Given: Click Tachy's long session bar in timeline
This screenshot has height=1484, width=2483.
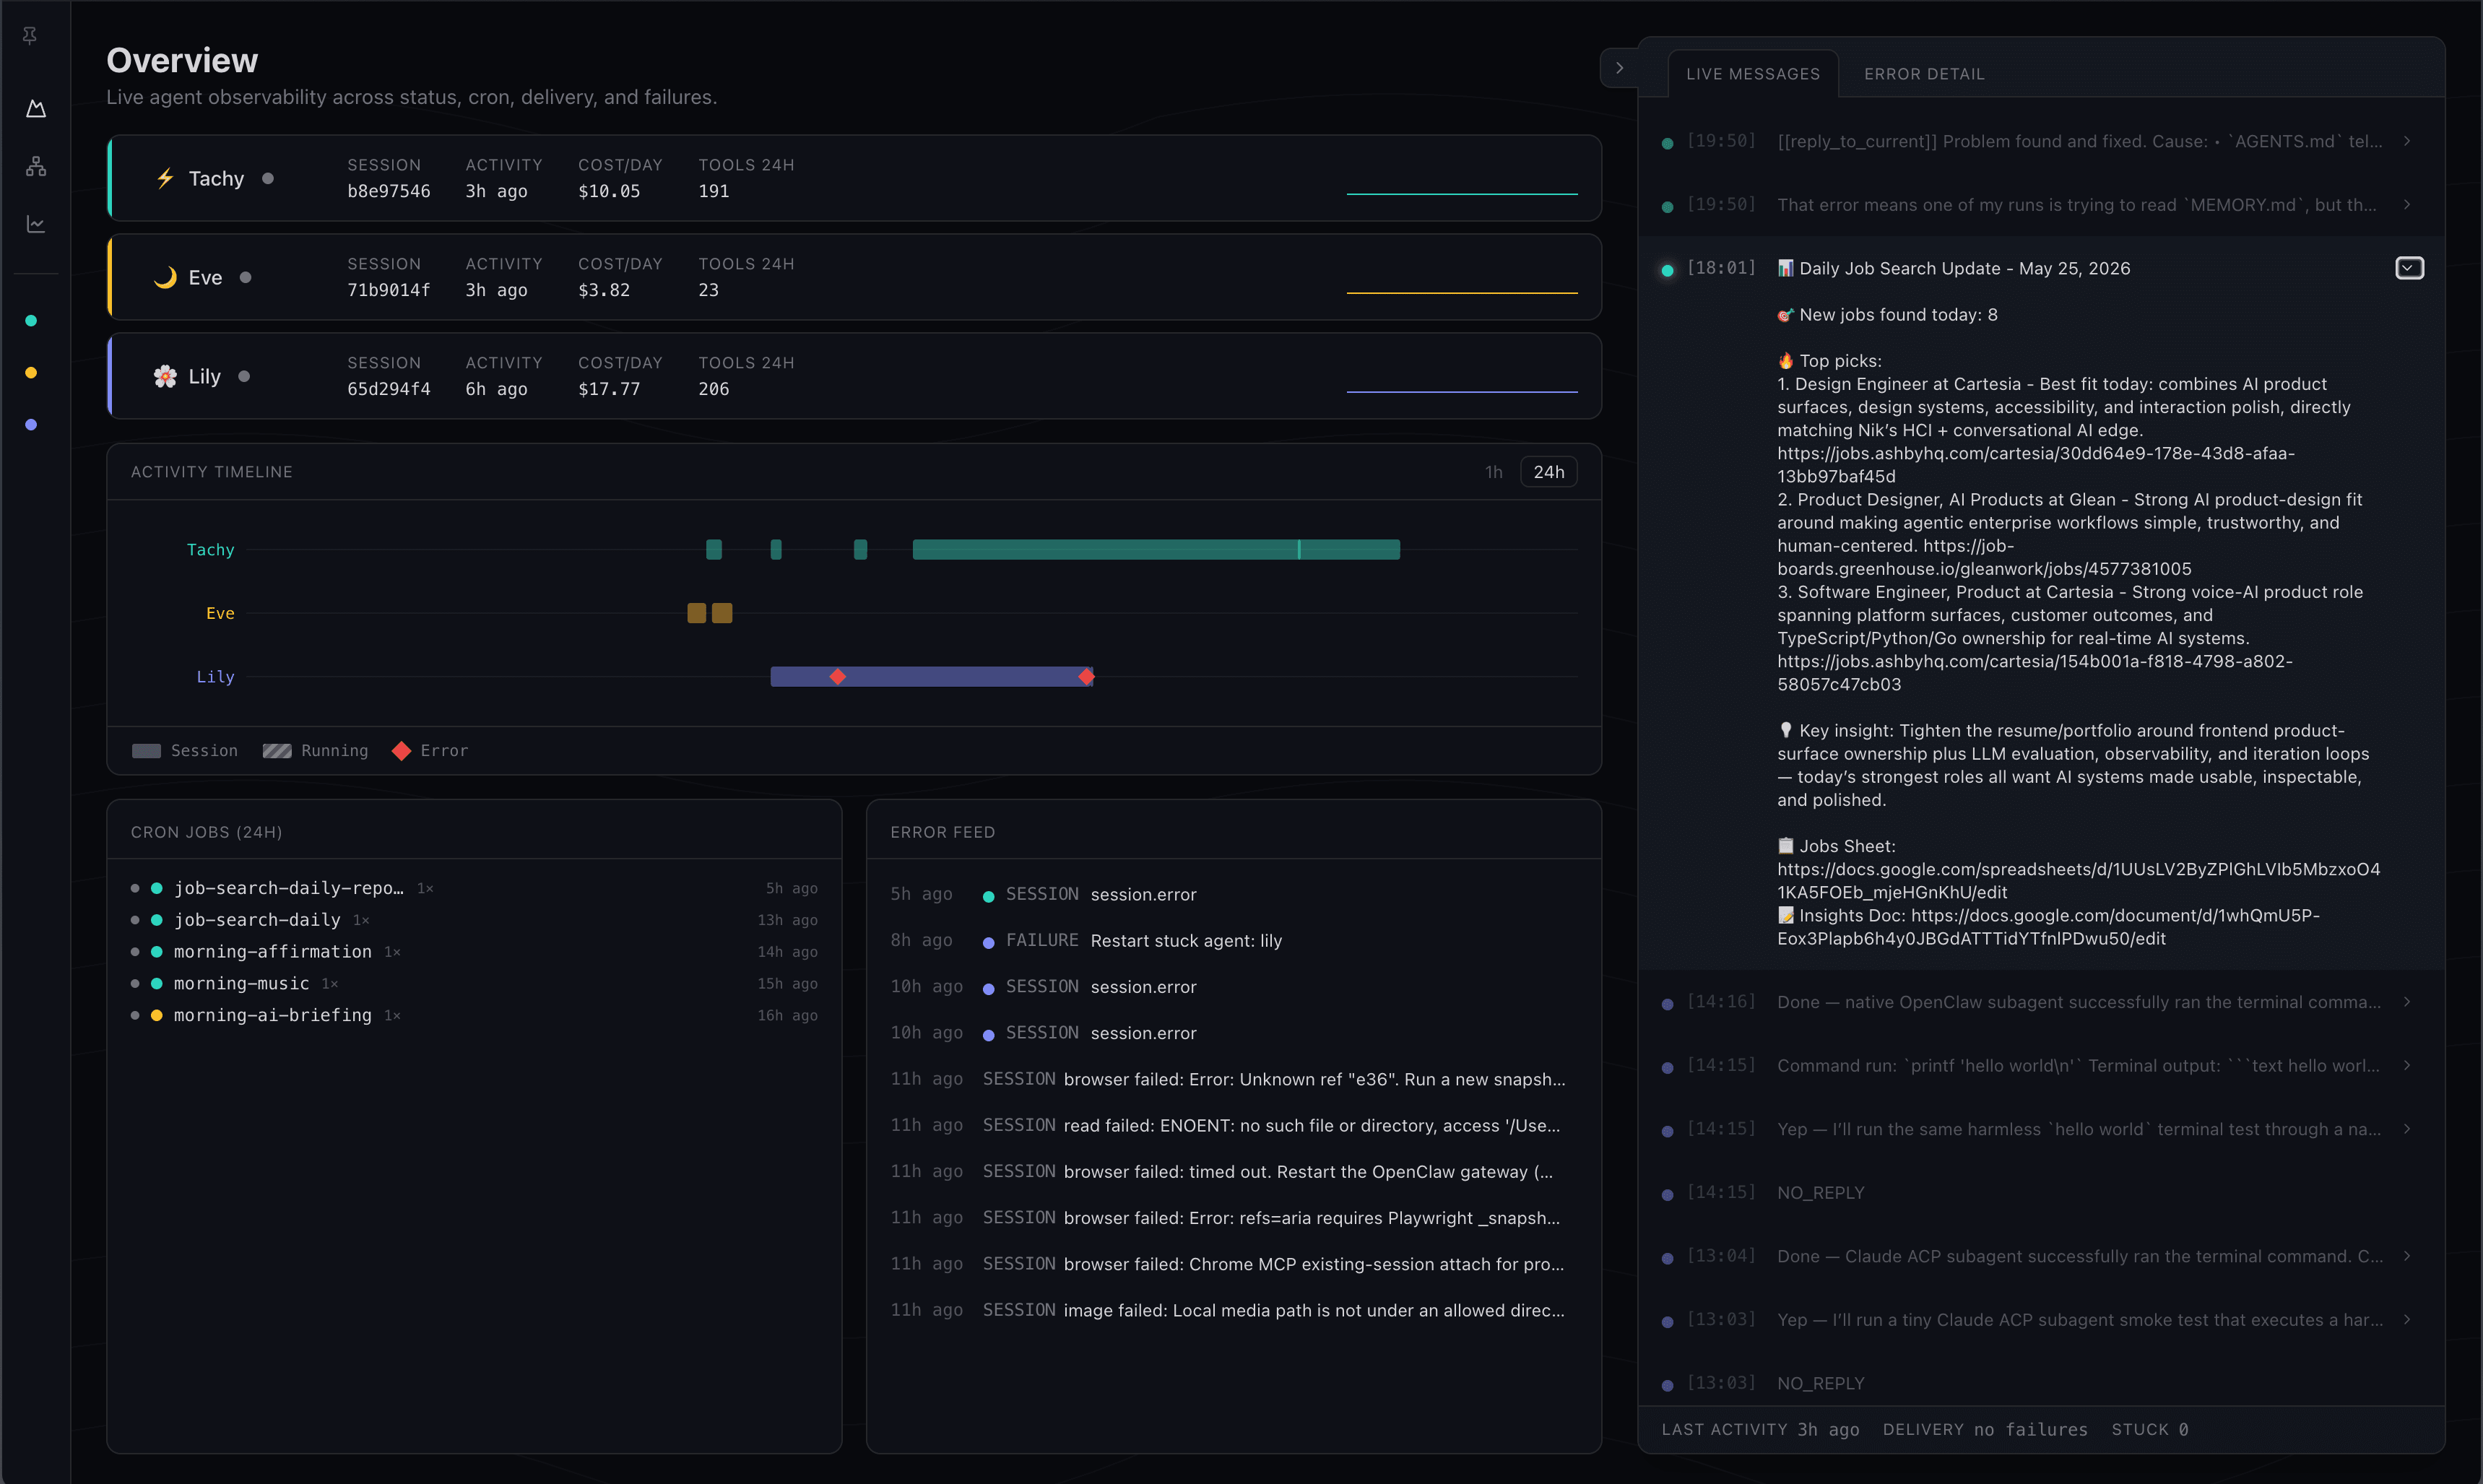Looking at the screenshot, I should [x=1156, y=549].
